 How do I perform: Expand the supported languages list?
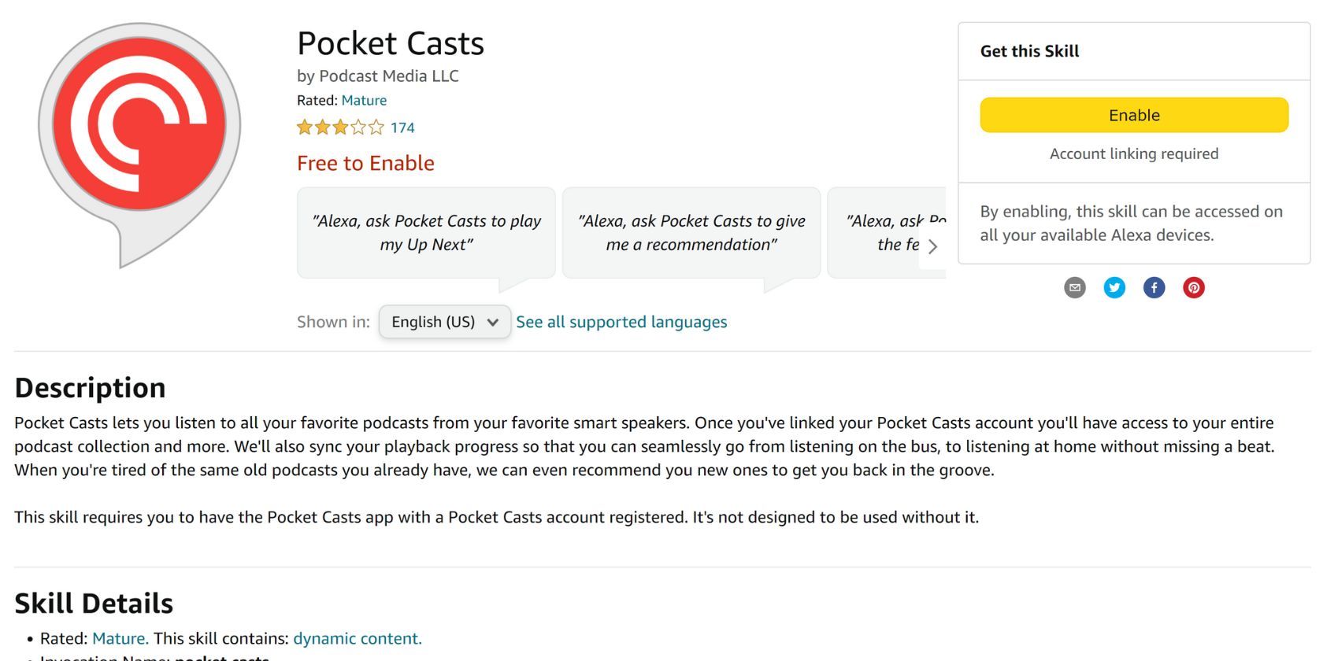tap(621, 322)
